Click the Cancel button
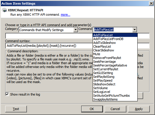The image size is (155, 115). (115, 109)
